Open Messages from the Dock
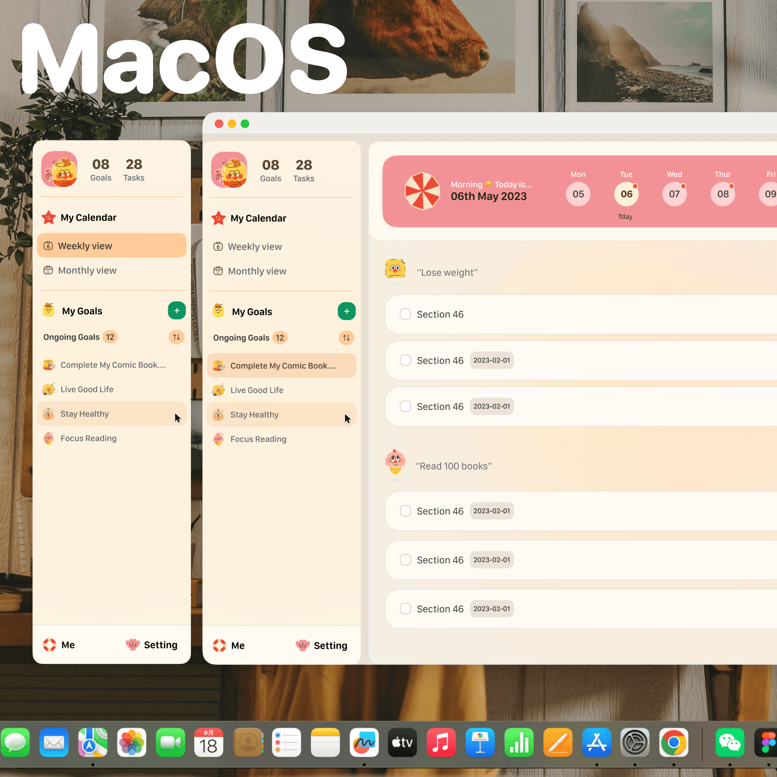The width and height of the screenshot is (777, 777). [x=15, y=743]
